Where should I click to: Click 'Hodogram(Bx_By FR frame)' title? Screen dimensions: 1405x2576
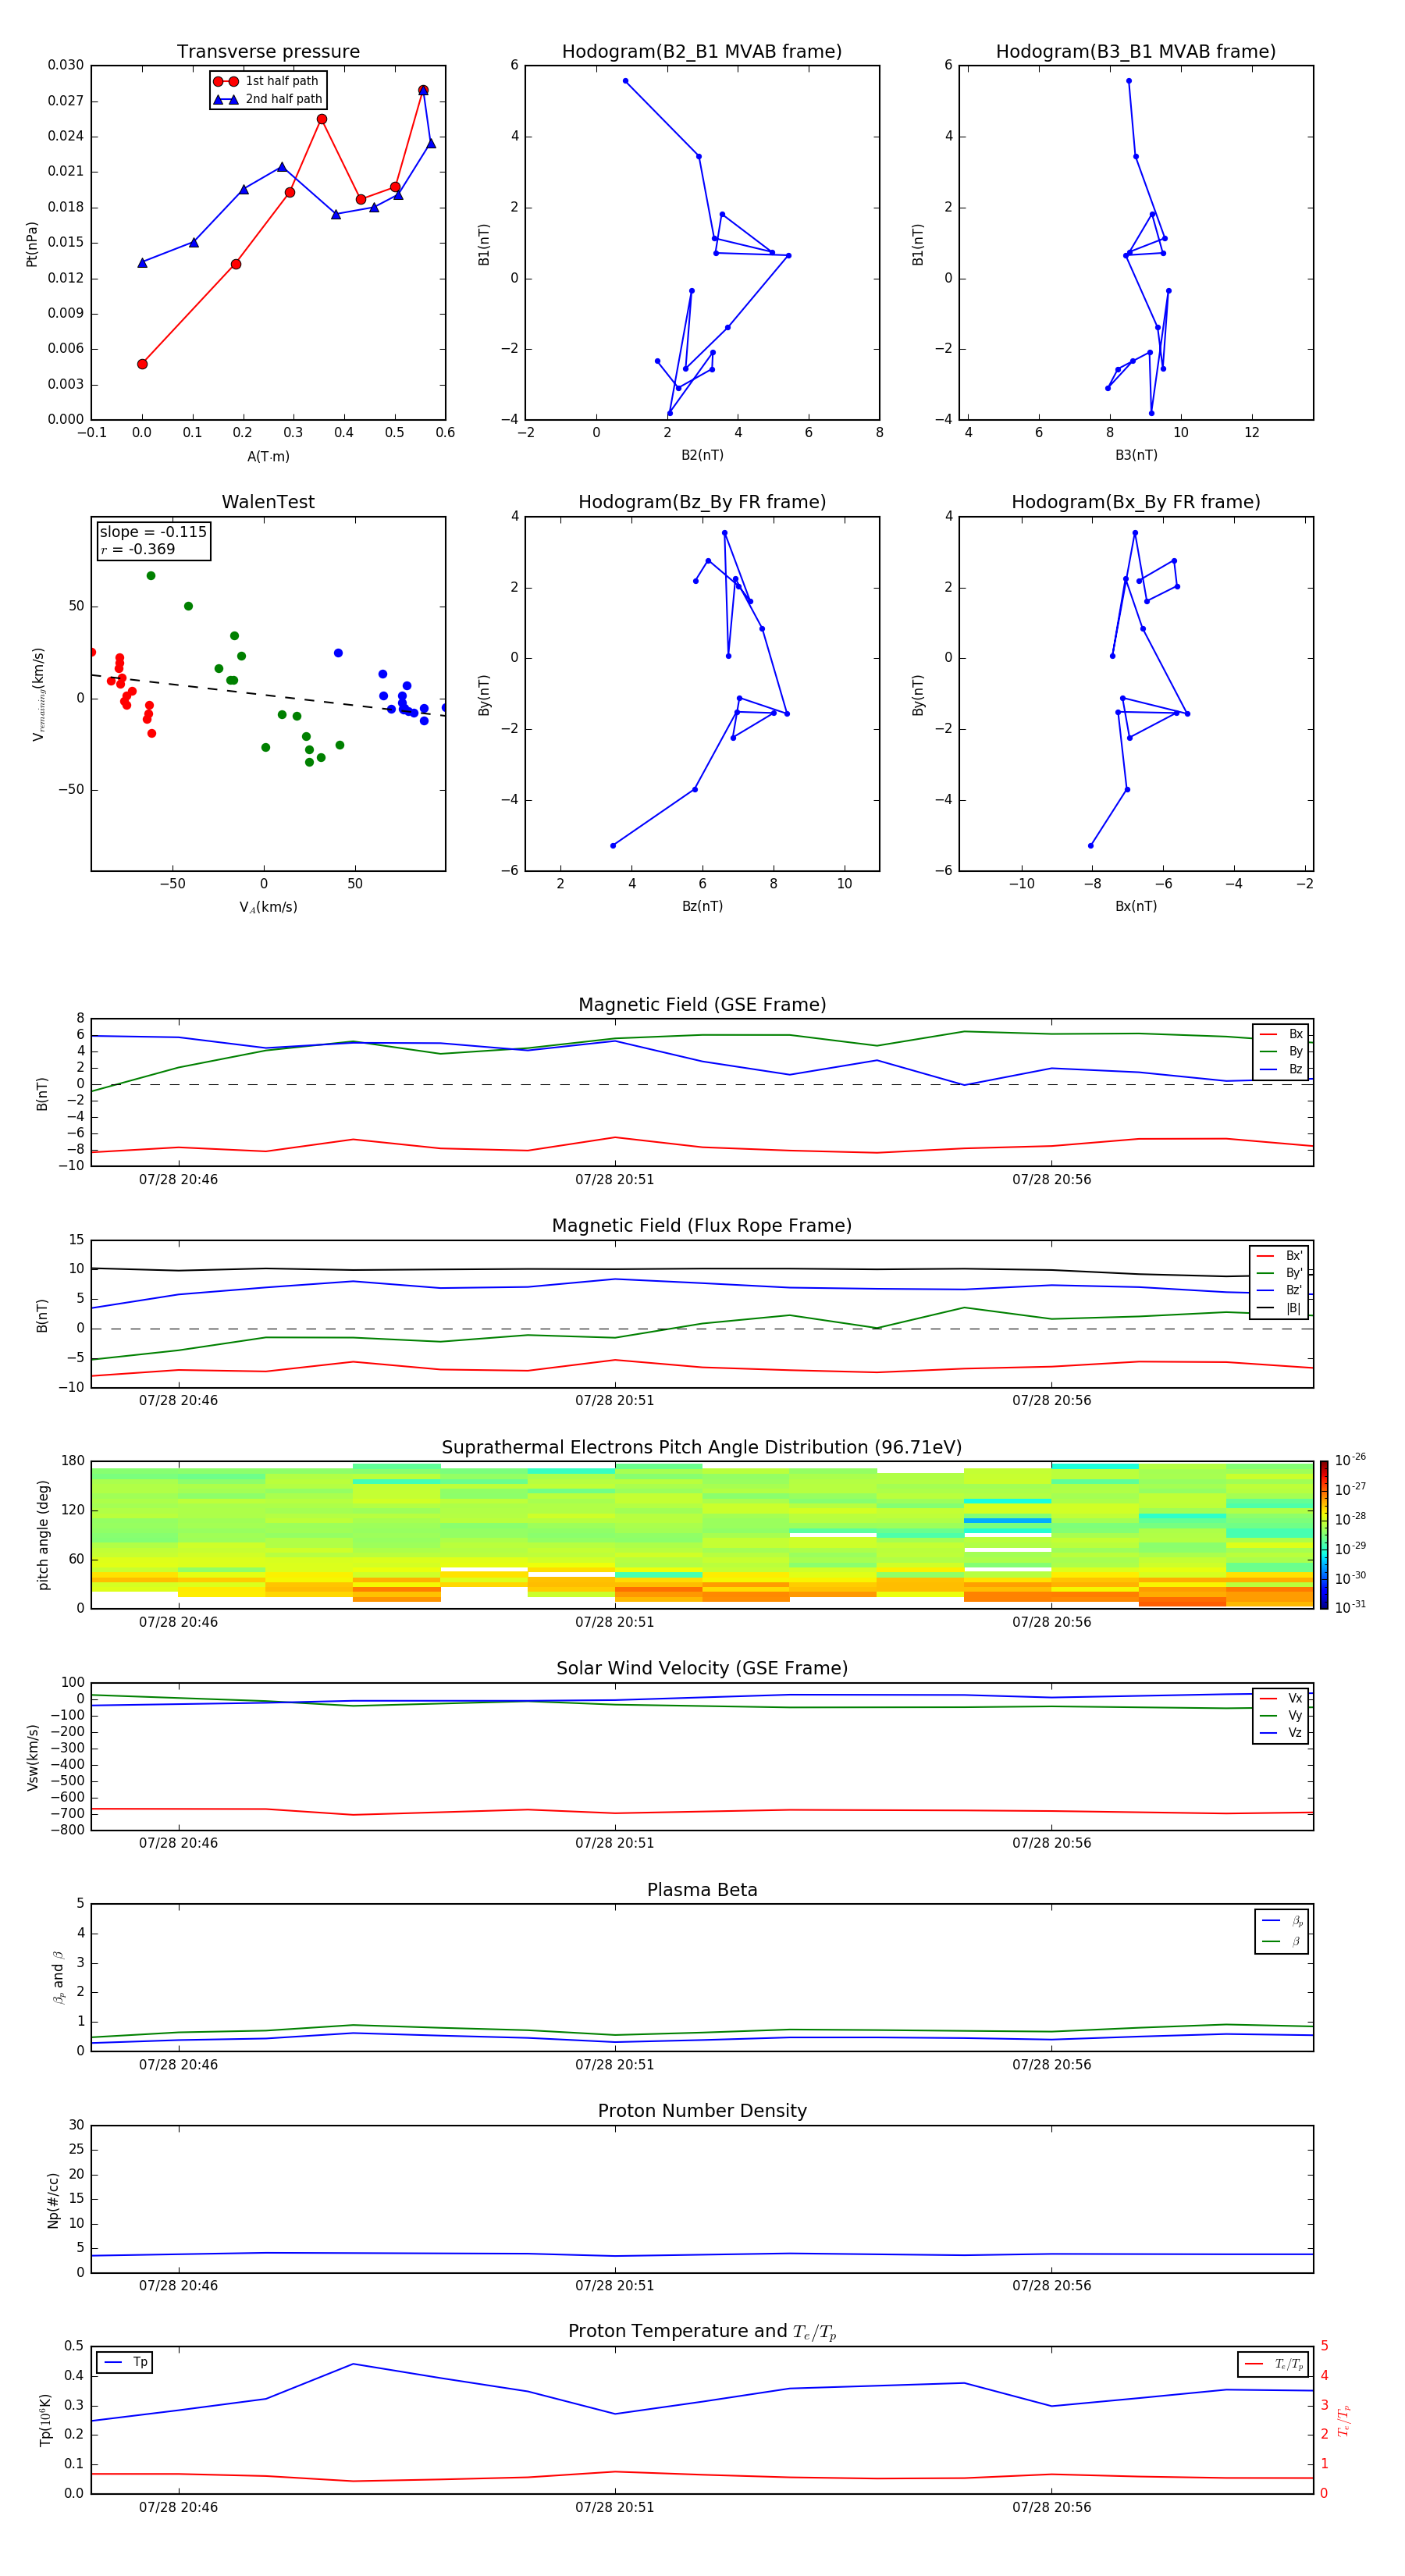click(x=1136, y=502)
